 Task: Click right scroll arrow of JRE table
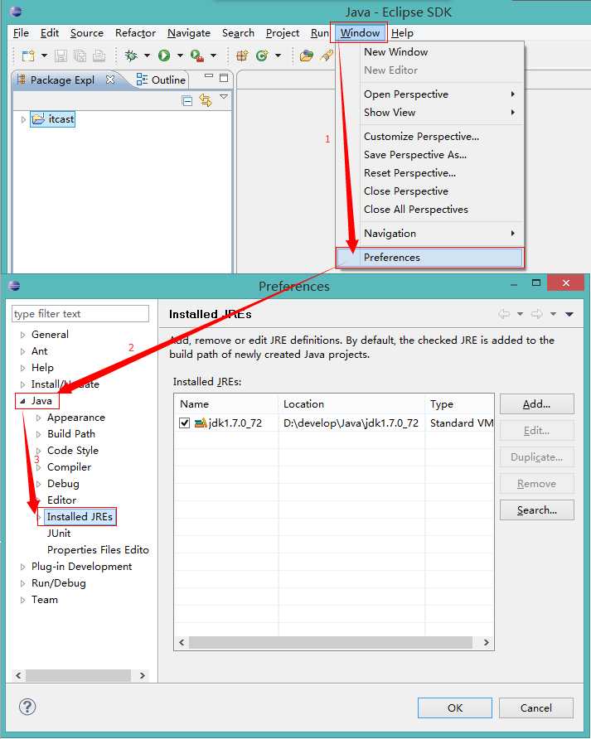tap(487, 642)
